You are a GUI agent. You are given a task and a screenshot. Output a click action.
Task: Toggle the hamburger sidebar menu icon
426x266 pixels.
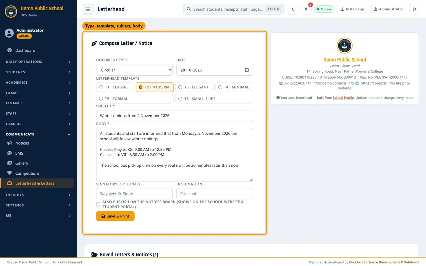coord(88,9)
